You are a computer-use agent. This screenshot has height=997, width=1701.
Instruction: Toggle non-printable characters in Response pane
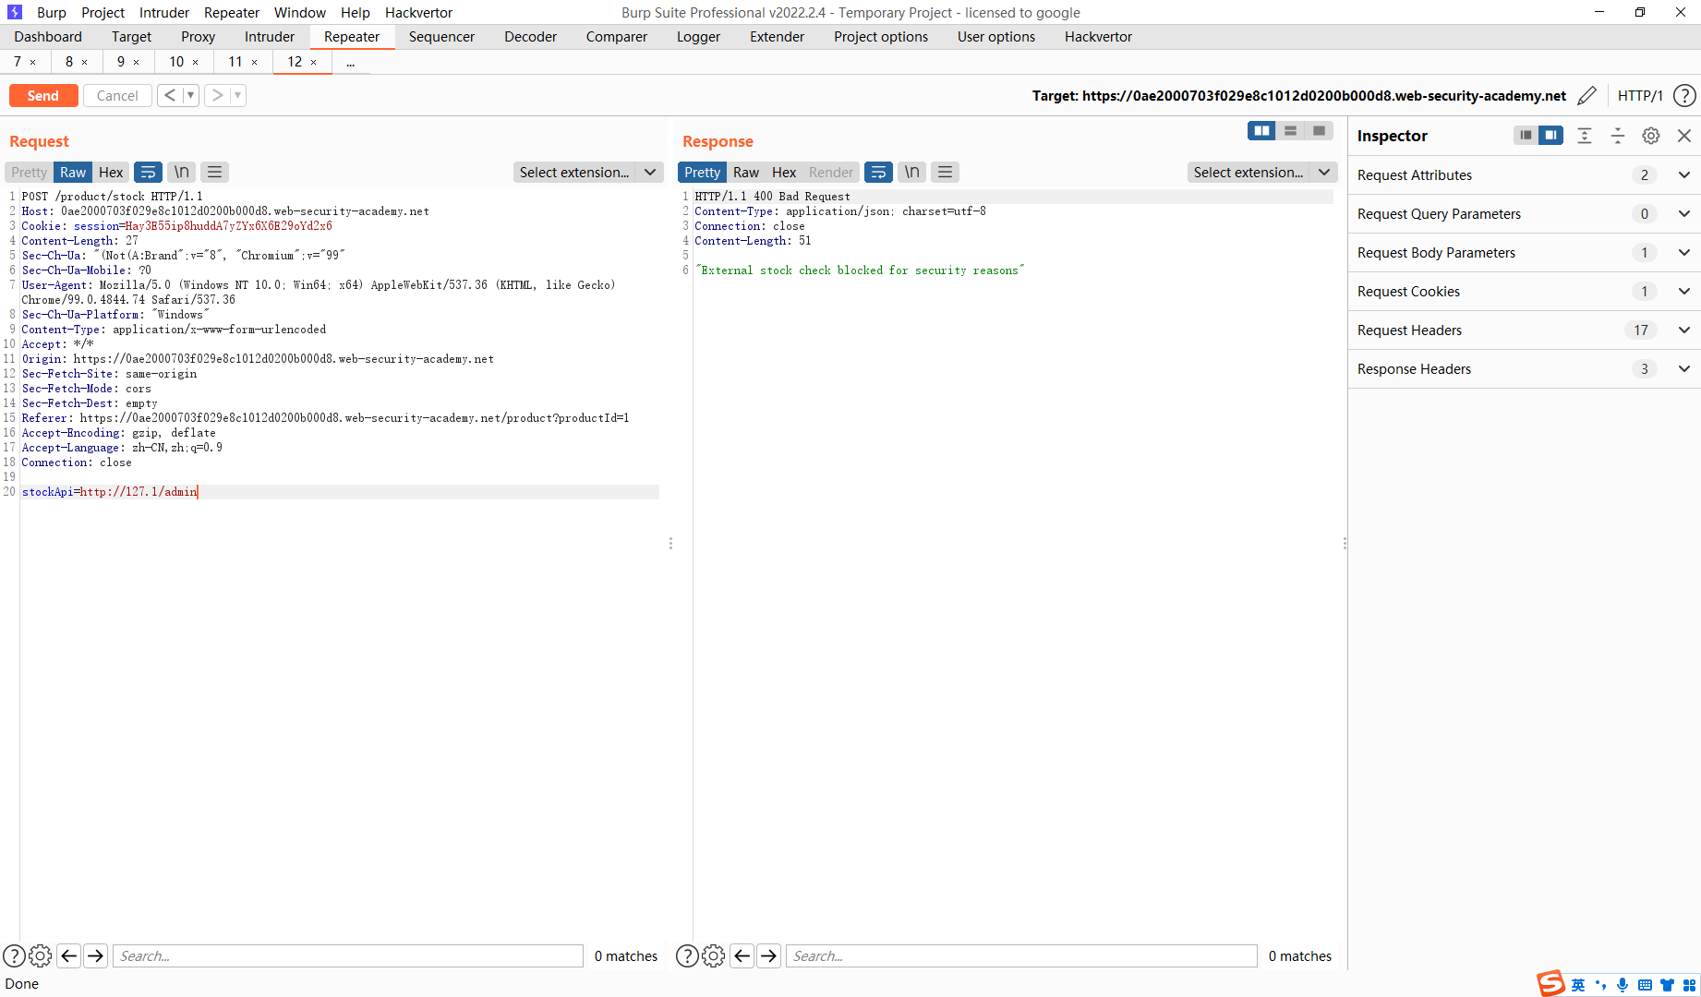[x=912, y=172]
